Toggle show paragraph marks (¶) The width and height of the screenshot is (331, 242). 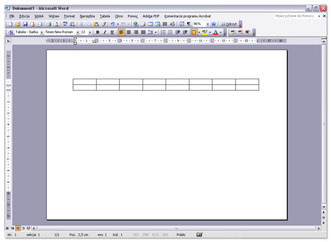[188, 24]
